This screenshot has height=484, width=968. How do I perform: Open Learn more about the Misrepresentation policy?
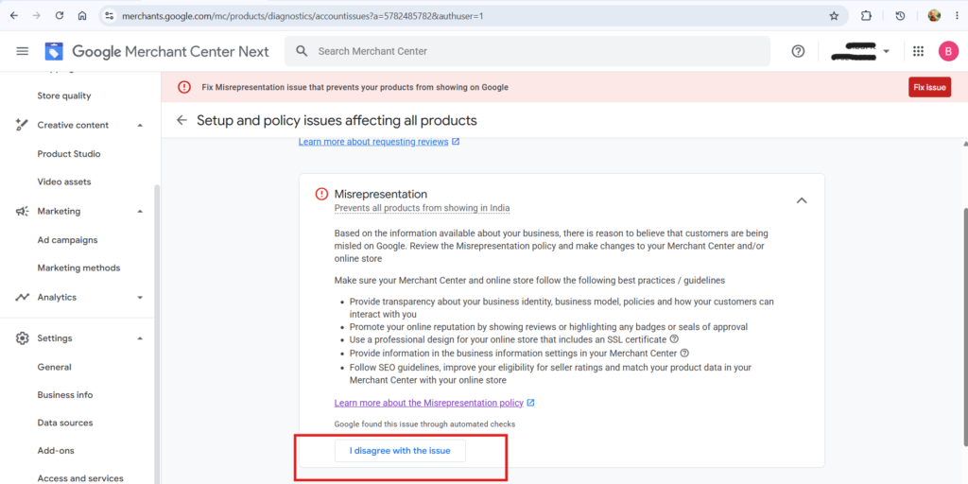429,403
